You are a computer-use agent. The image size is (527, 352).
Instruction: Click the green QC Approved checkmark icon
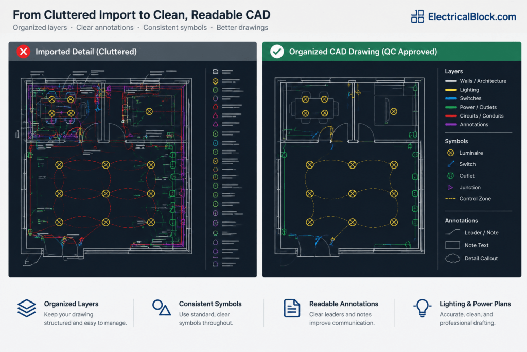tap(277, 52)
